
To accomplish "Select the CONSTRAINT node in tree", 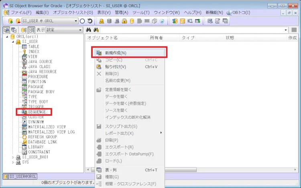I will tap(39, 152).
